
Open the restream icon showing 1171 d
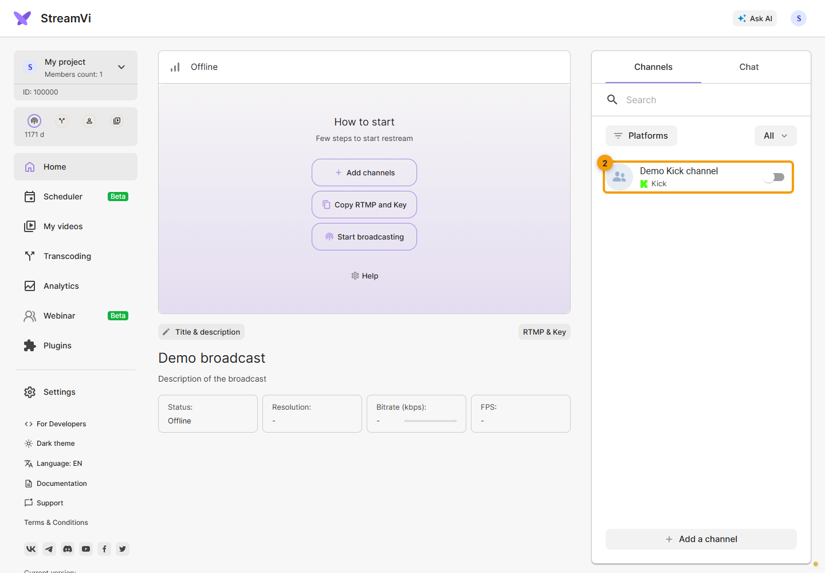point(34,121)
